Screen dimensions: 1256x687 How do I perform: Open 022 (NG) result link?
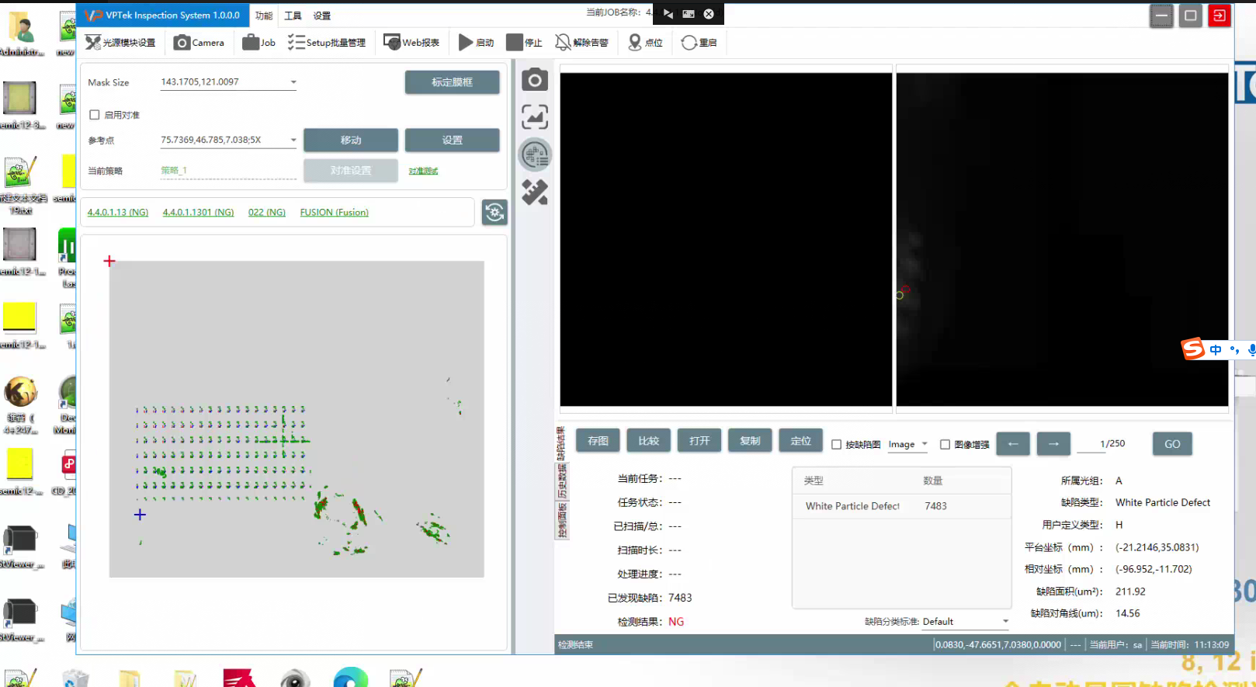tap(267, 213)
